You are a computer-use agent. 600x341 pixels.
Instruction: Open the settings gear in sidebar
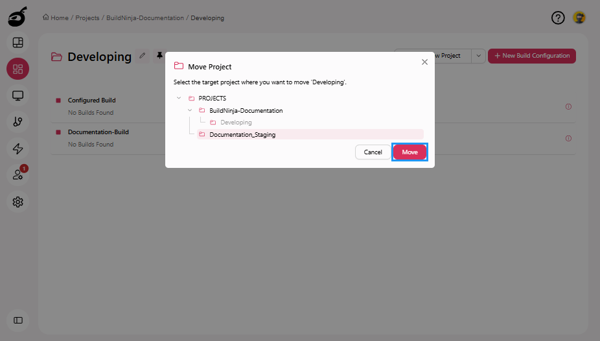point(17,202)
